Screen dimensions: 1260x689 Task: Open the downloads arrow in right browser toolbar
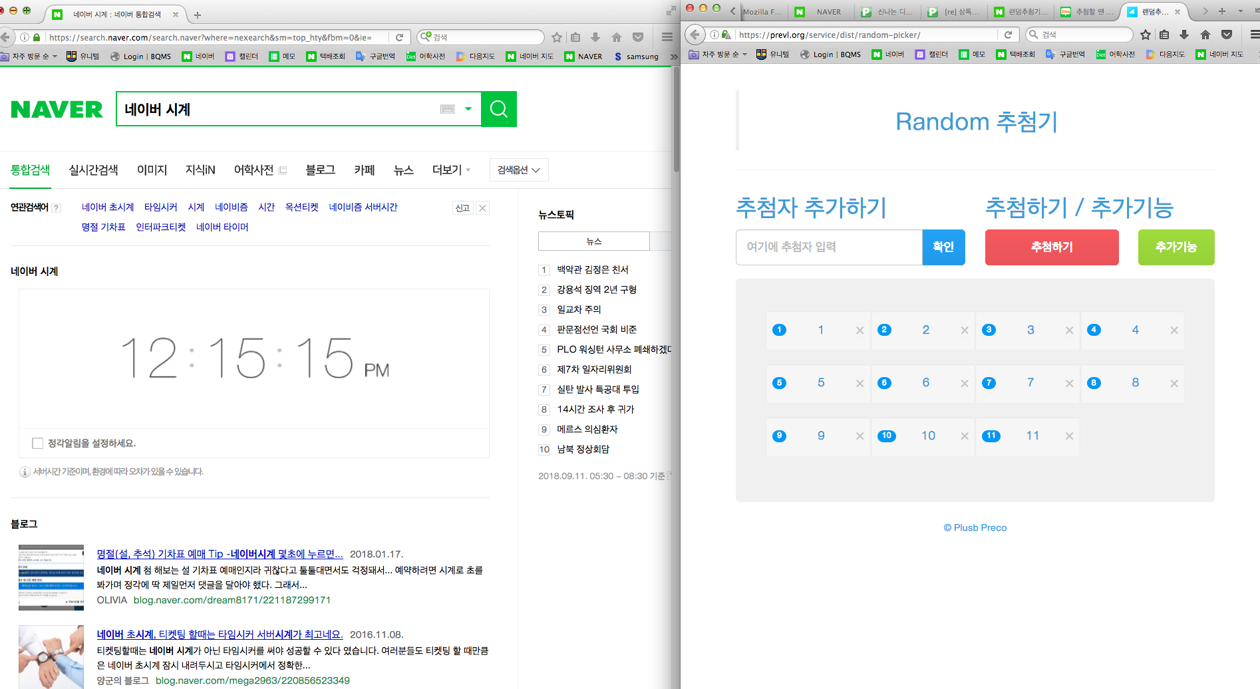(1184, 35)
